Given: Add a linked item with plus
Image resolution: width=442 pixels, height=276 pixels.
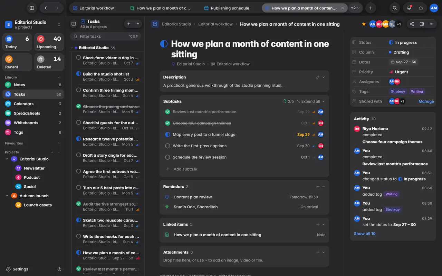Looking at the screenshot, I should tap(318, 224).
